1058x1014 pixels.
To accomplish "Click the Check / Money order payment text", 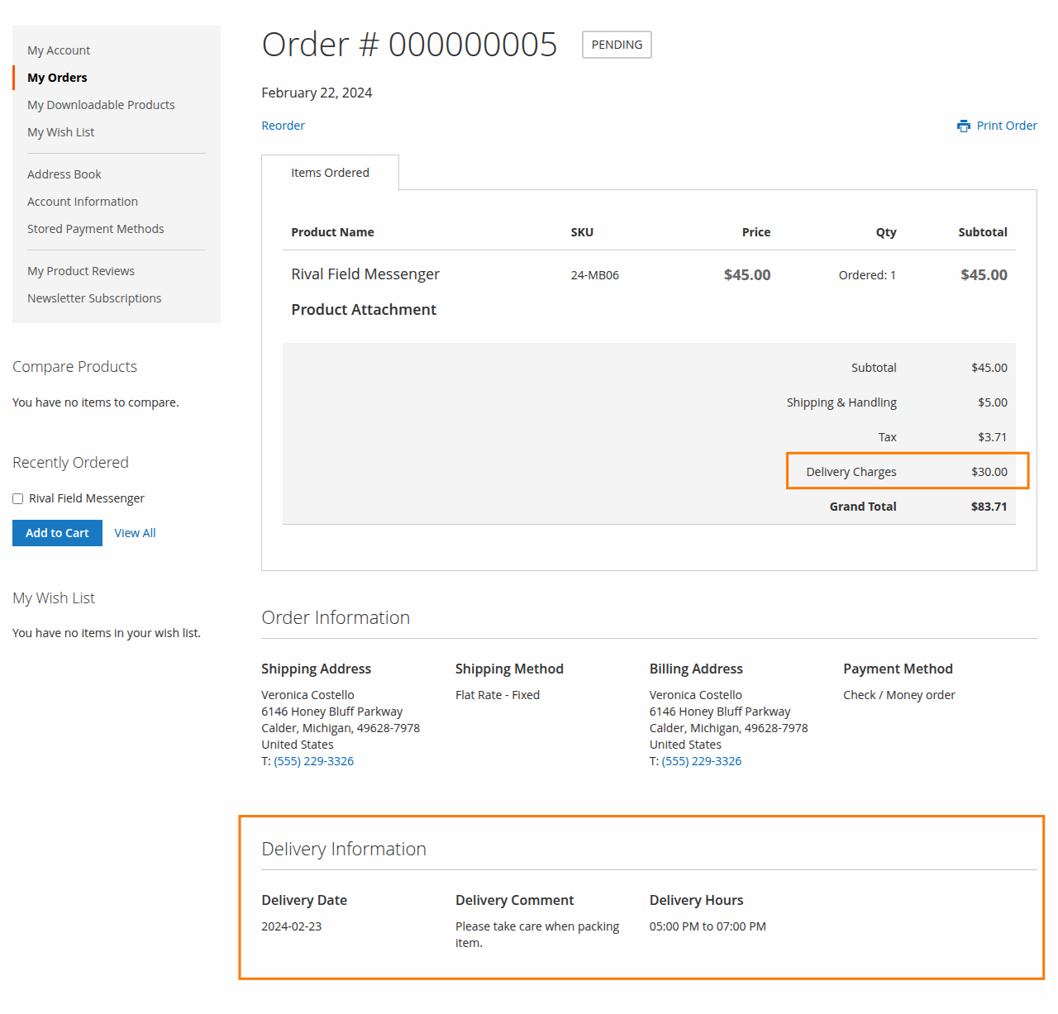I will [899, 695].
